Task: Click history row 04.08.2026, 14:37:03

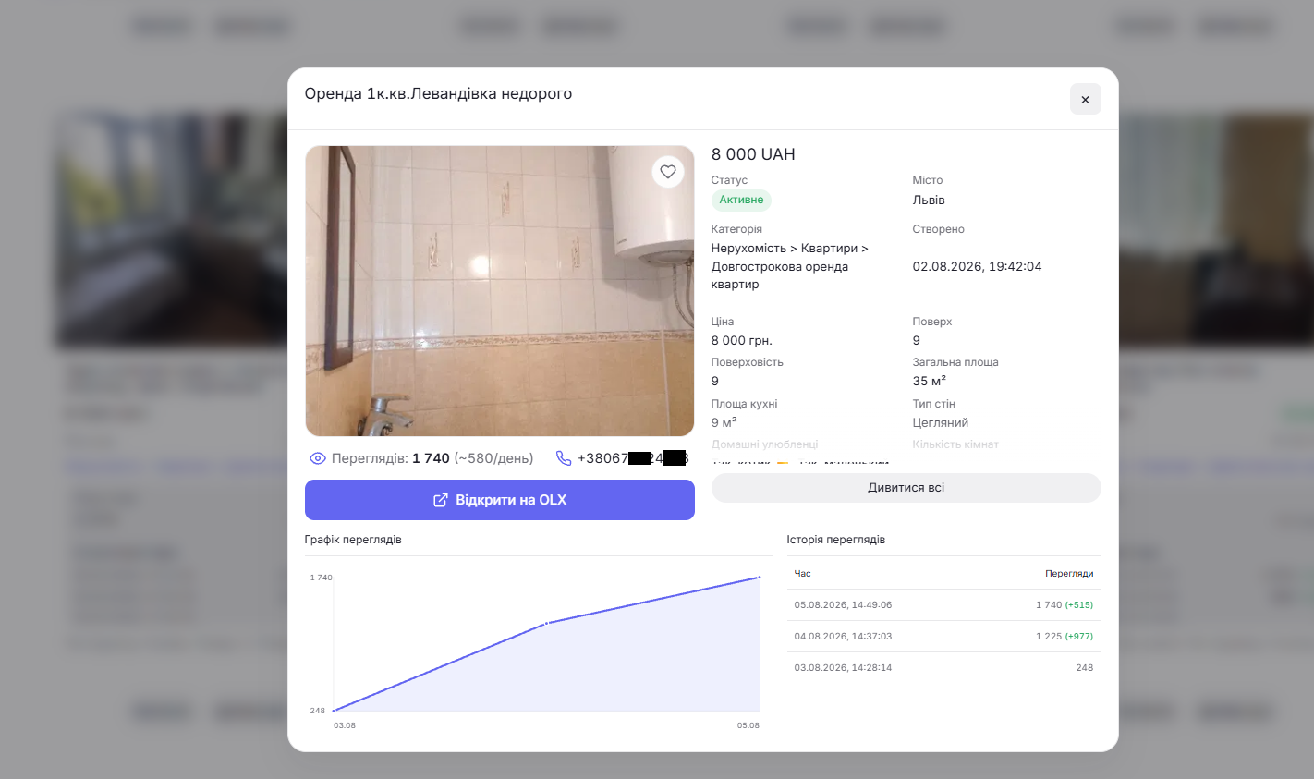Action: [x=943, y=637]
